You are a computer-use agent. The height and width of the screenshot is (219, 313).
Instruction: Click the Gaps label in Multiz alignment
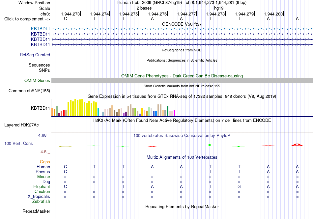45,162
